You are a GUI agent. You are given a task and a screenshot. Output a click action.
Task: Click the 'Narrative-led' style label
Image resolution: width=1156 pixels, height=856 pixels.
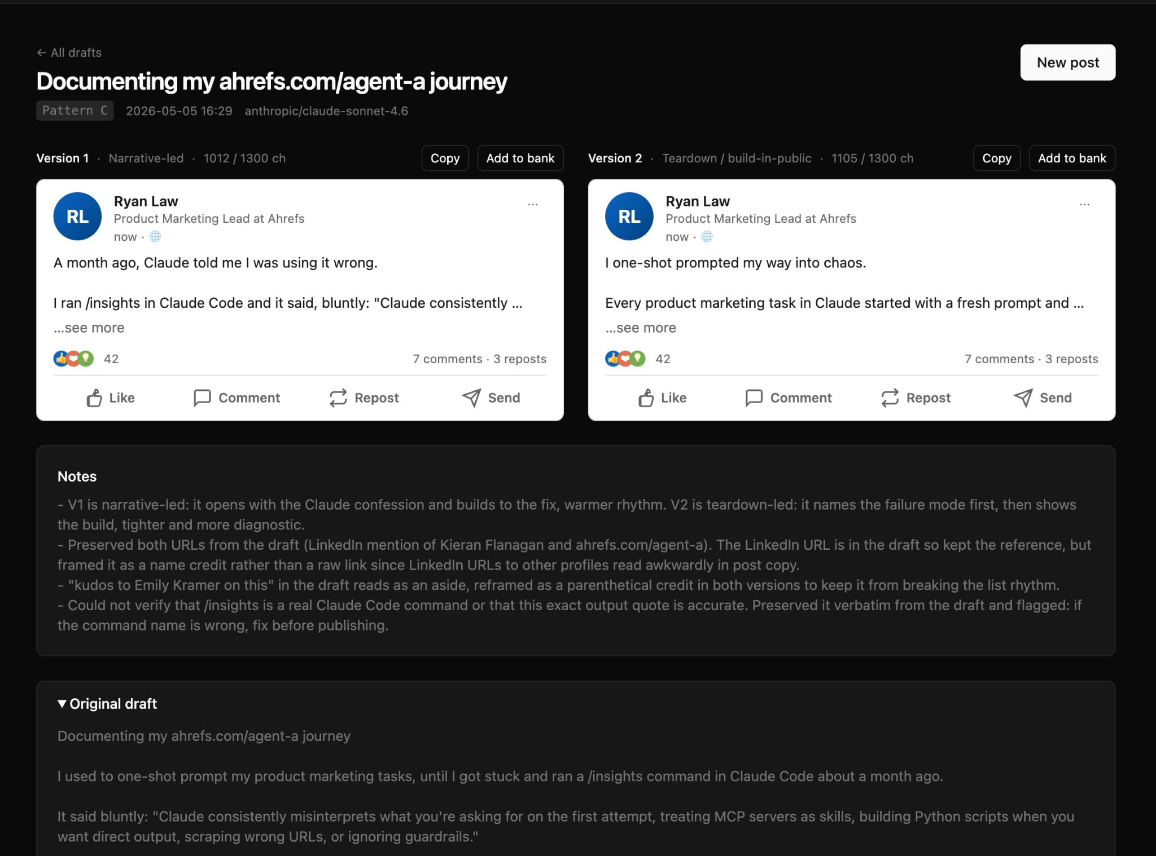[x=146, y=158]
